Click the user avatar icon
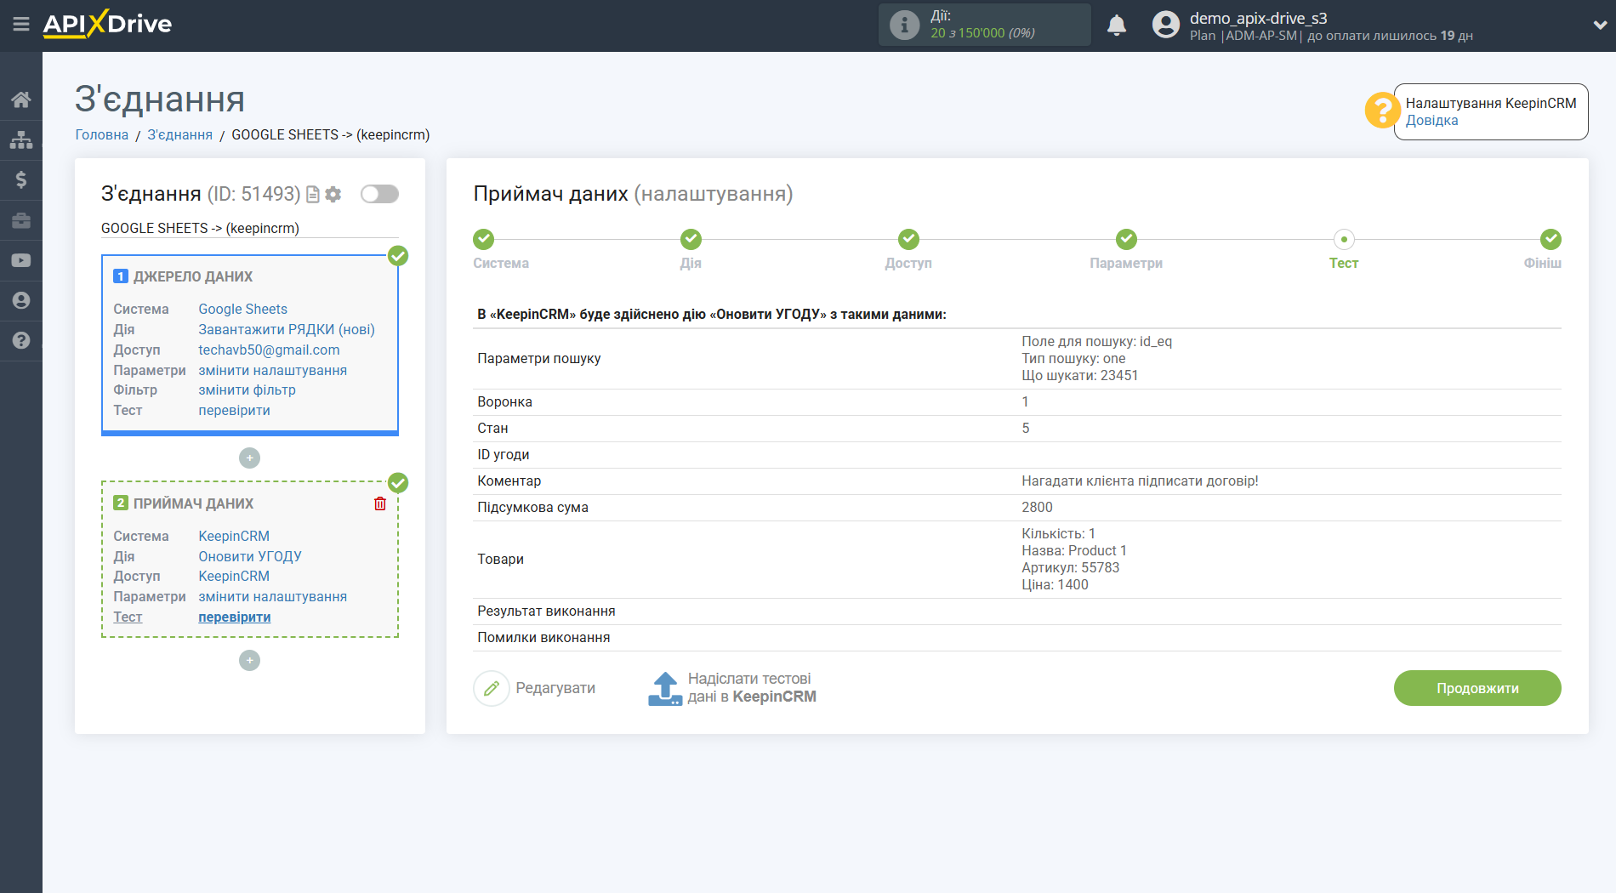1616x893 pixels. pos(1166,25)
